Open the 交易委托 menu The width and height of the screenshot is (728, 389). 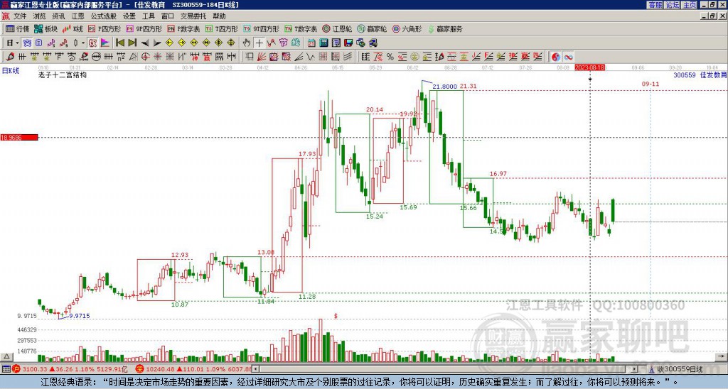[x=193, y=16]
